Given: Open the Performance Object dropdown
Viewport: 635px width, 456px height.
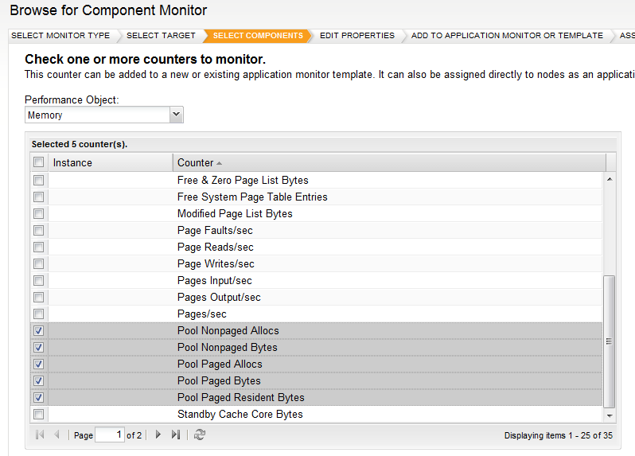Looking at the screenshot, I should (177, 115).
